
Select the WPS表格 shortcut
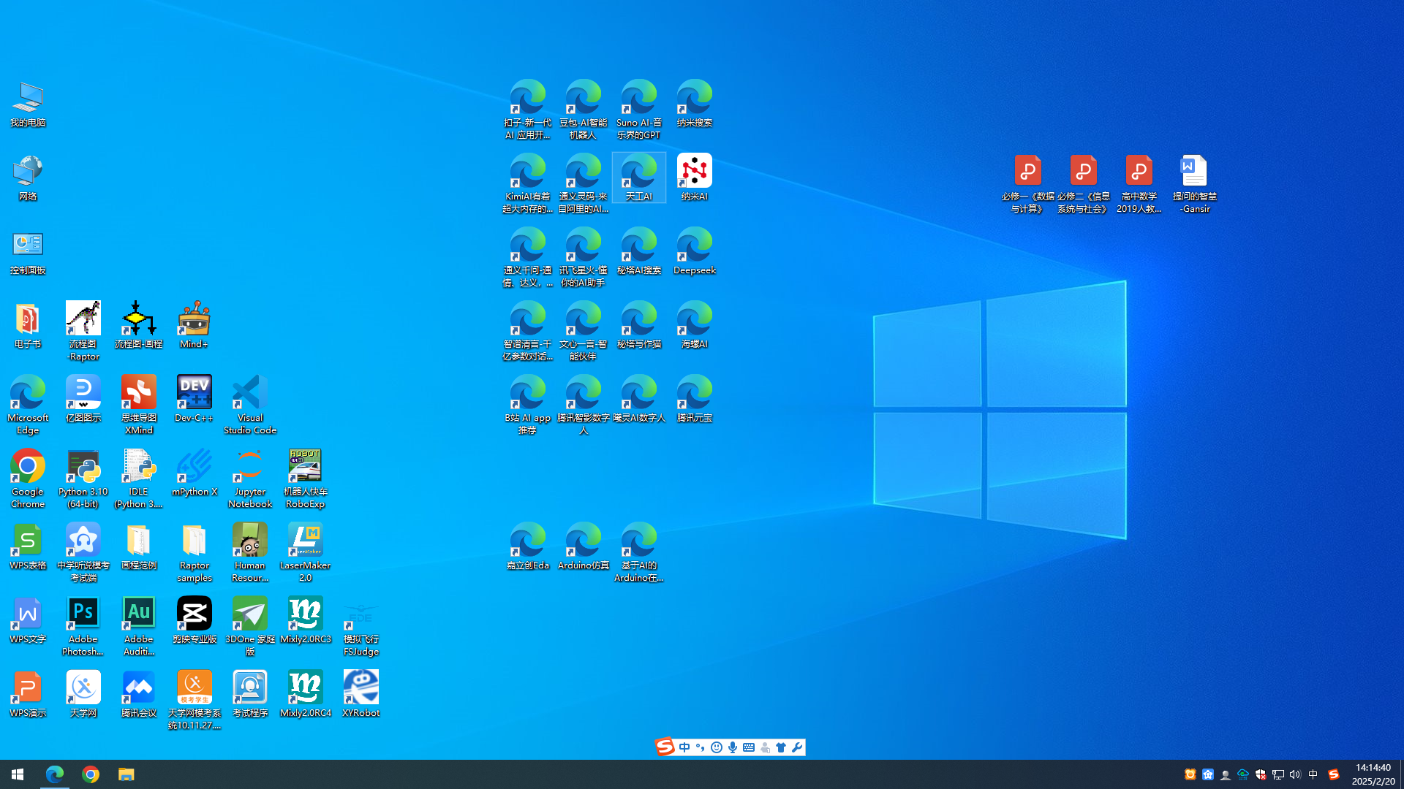[x=28, y=548]
